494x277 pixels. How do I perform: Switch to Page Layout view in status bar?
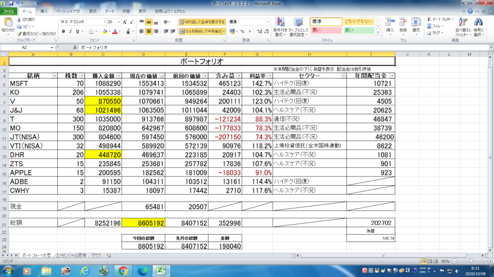[430, 261]
